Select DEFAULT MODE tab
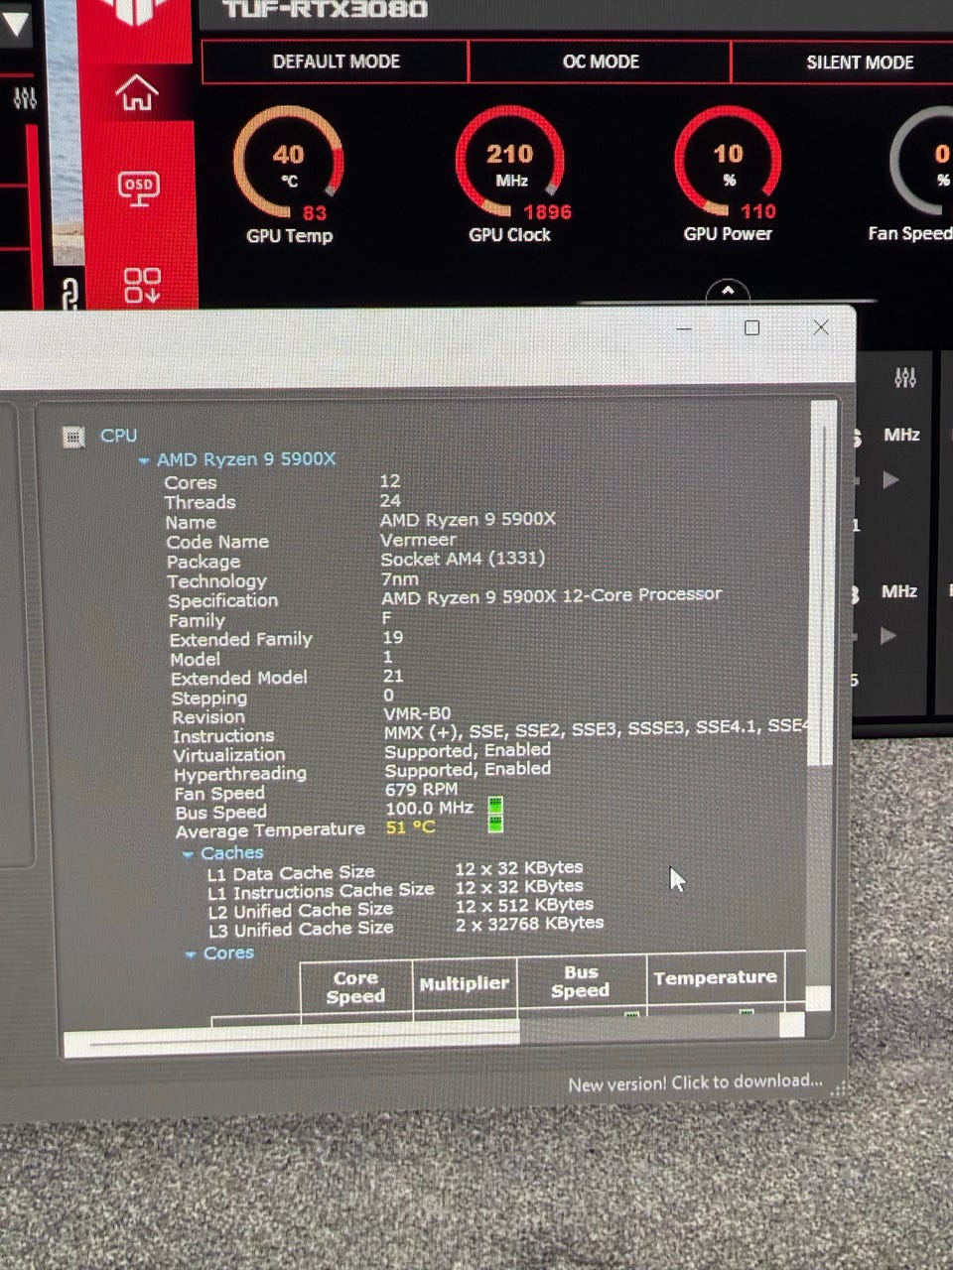The width and height of the screenshot is (953, 1270). (336, 62)
